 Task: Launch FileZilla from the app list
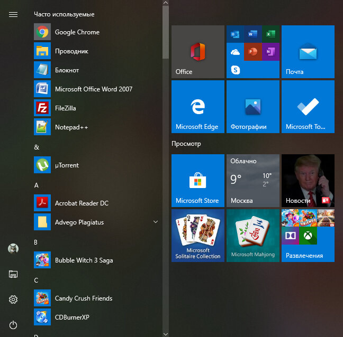96,108
